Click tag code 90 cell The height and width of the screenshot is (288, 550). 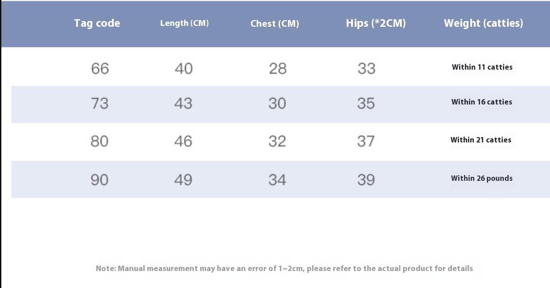point(99,179)
